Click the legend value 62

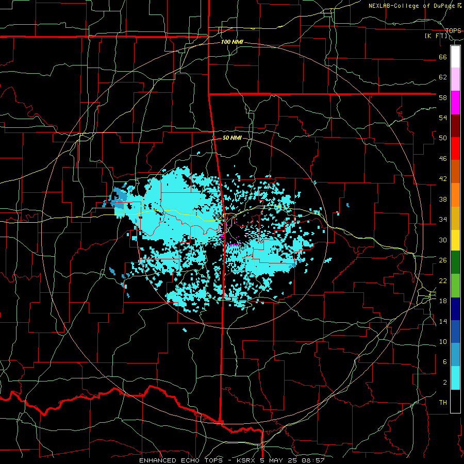(x=443, y=77)
